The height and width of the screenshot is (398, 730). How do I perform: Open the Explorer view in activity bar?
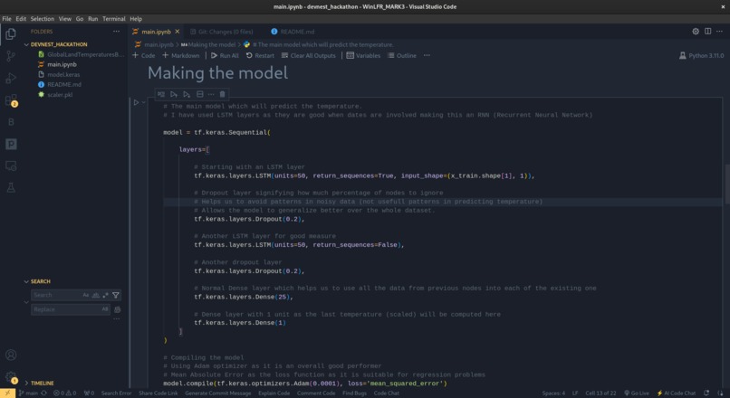(11, 34)
